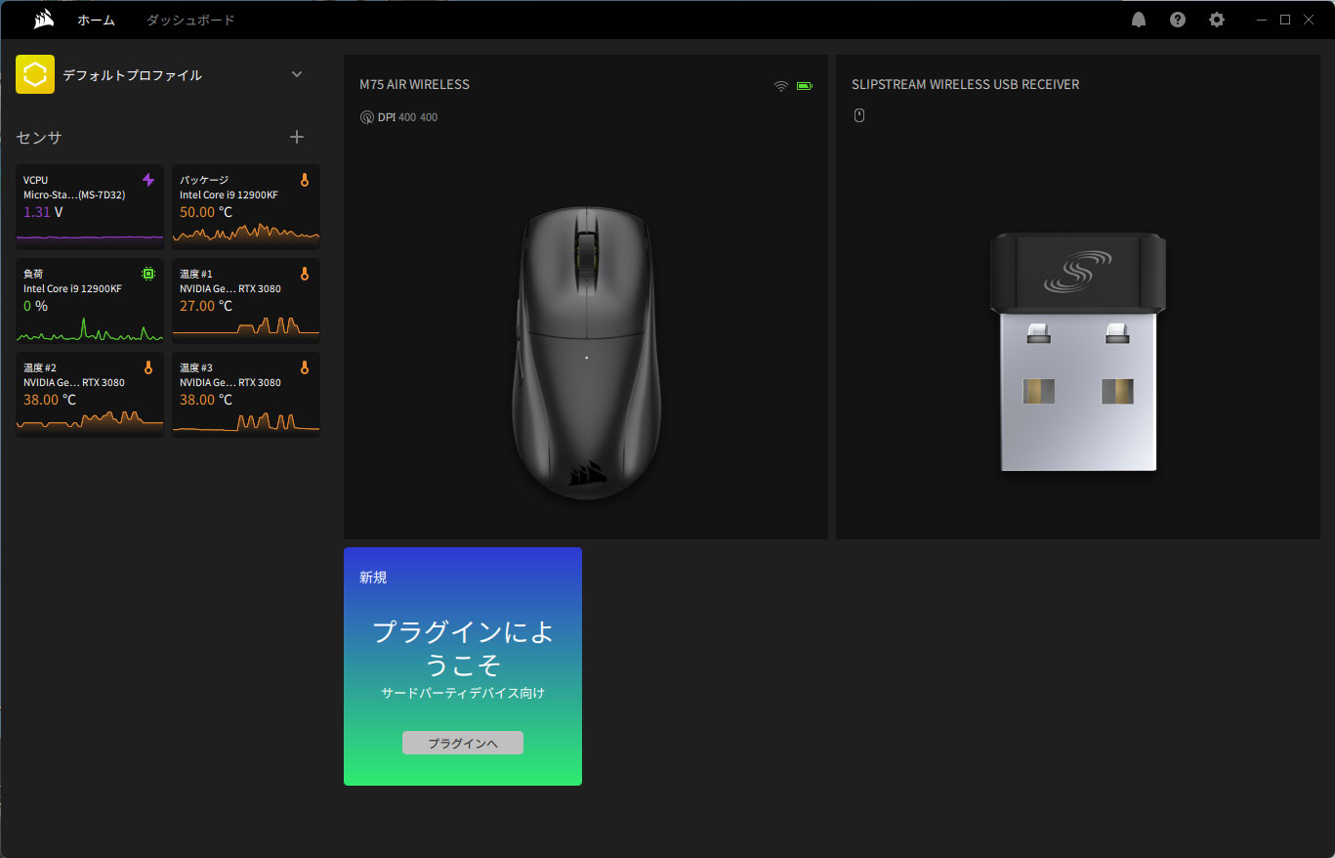
Task: Select the パッケージ 50.00 °C sensor card
Action: point(246,207)
